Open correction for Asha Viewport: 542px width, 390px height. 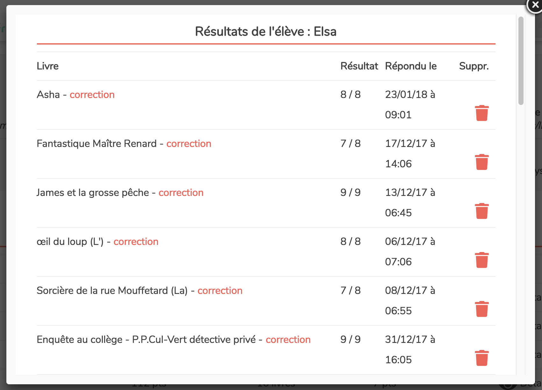click(92, 95)
